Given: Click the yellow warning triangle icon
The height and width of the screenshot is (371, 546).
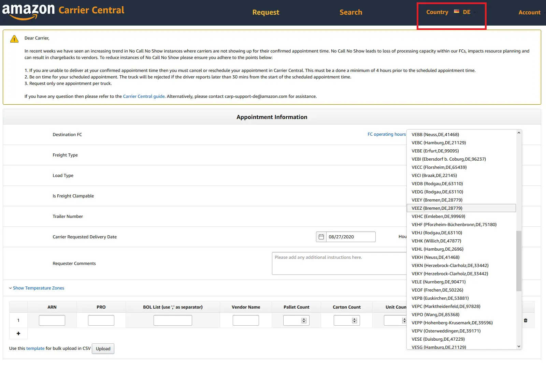Looking at the screenshot, I should (x=14, y=39).
